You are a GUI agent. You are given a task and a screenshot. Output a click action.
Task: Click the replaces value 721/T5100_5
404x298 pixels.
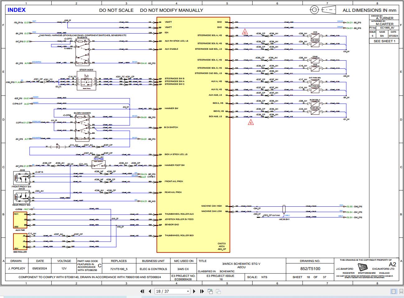[119, 269]
